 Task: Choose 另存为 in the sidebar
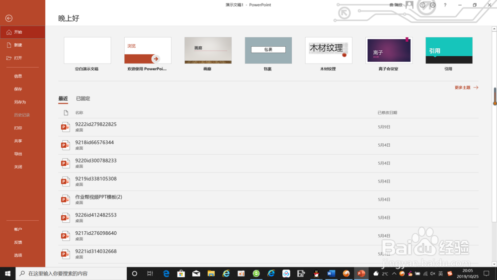coord(20,102)
